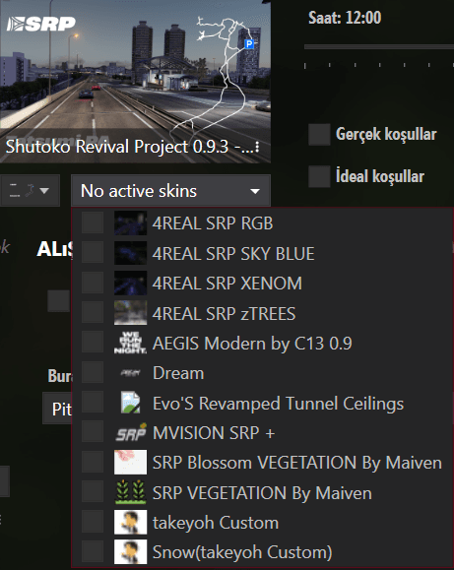Enable SRP Blossom VEGETATION By Maiven checkbox
Screen dimensions: 454x570
point(93,463)
